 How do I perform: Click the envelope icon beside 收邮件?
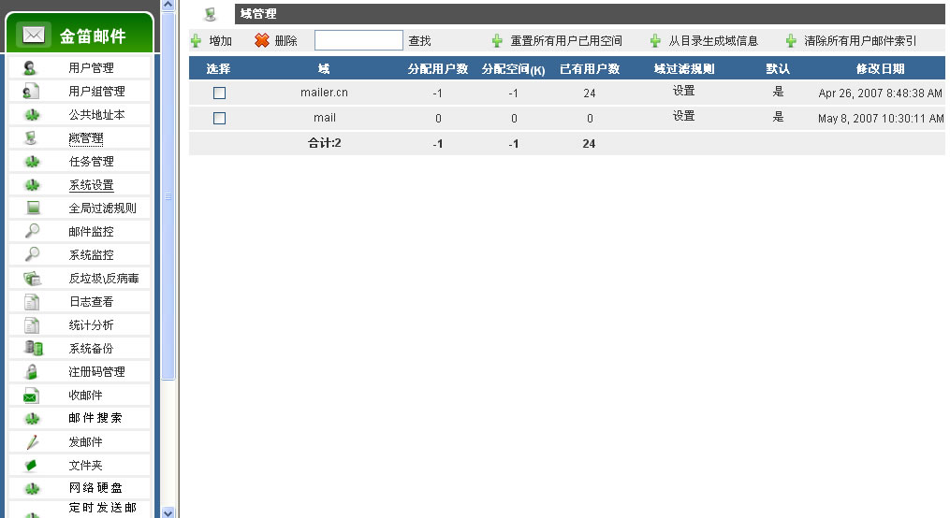coord(32,396)
